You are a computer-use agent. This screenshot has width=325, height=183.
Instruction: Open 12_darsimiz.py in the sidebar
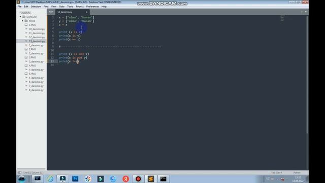tap(37, 37)
